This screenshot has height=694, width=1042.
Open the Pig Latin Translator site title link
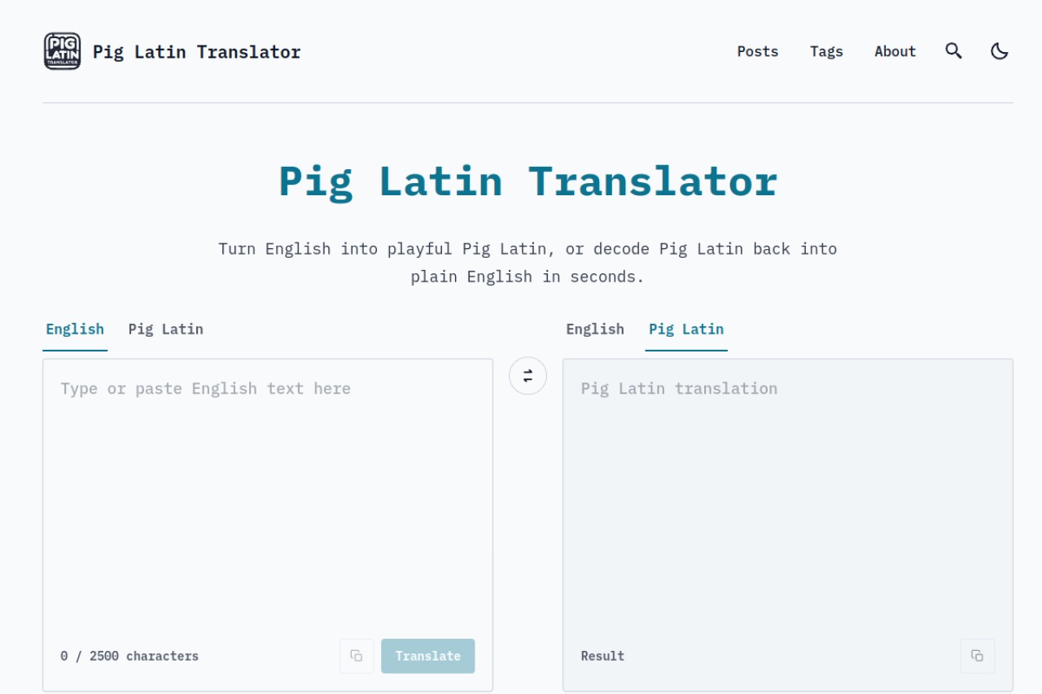coord(197,52)
